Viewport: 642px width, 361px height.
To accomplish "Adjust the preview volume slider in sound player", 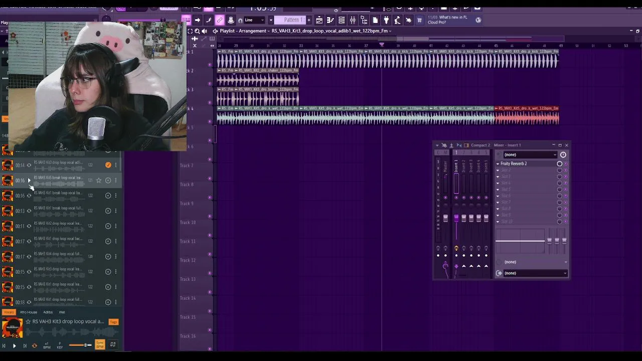I will 80,345.
